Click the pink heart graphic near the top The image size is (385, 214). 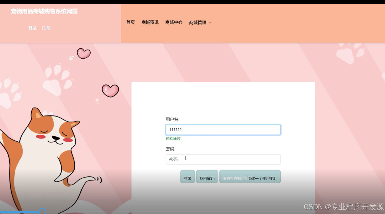84,54
